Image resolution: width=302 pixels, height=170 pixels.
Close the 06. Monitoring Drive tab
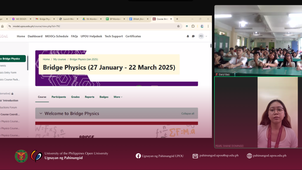click(101, 19)
